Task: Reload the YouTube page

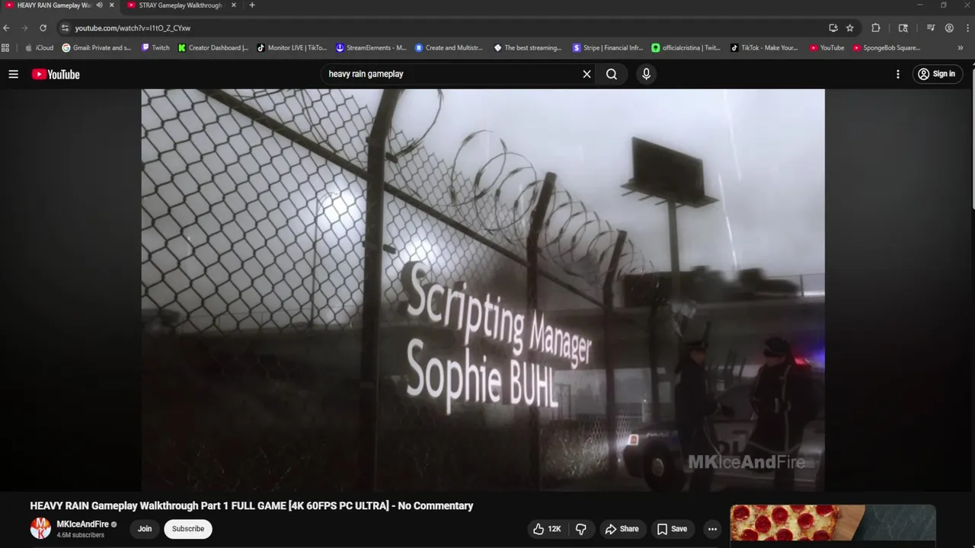Action: [43, 28]
